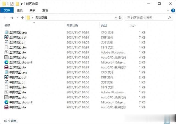Go back with the back arrow
176x124 pixels.
point(5,18)
